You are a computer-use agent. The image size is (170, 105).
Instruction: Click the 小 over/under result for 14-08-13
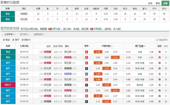click(x=166, y=85)
